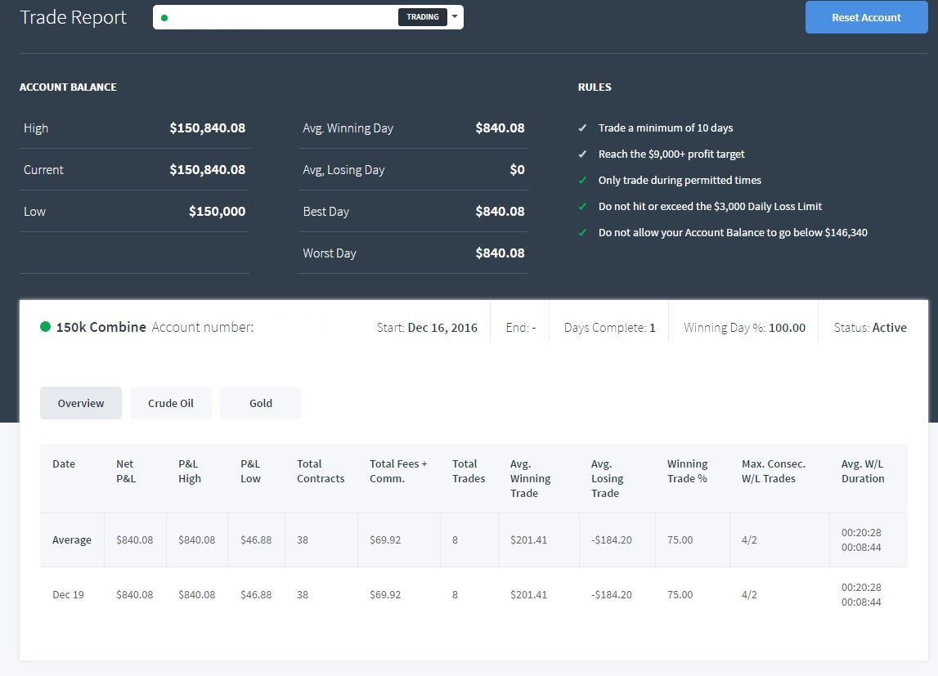Click the Date column header
Screen dimensions: 938x676
pyautogui.click(x=64, y=463)
